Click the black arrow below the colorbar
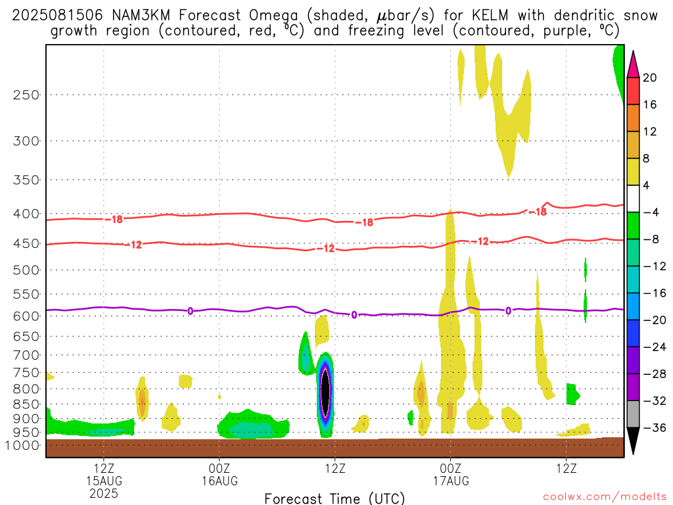The width and height of the screenshot is (673, 505). (633, 441)
